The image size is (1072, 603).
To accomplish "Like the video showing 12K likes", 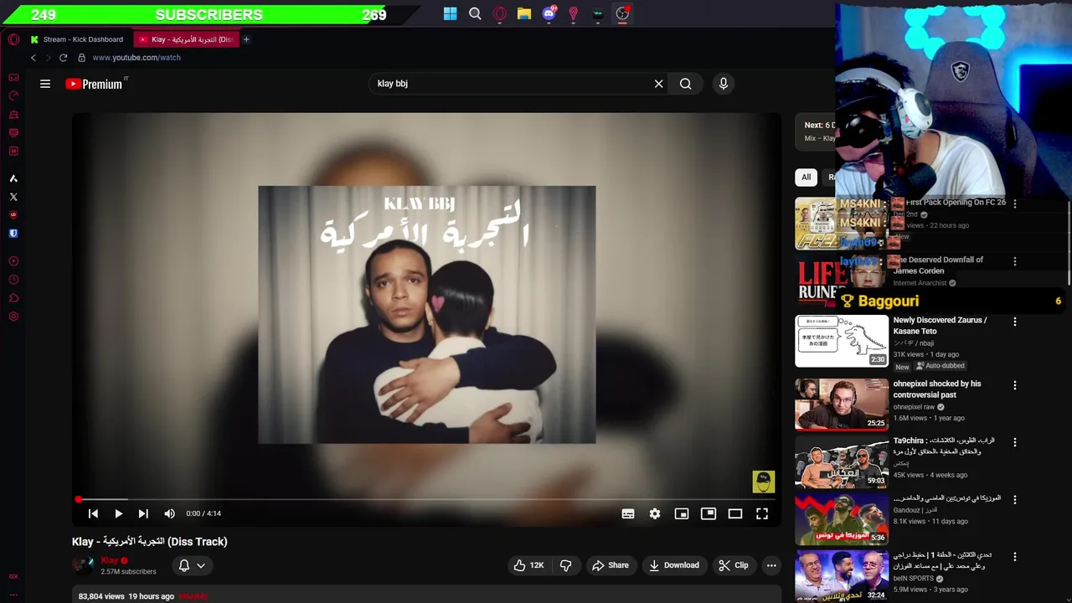I will tap(528, 565).
